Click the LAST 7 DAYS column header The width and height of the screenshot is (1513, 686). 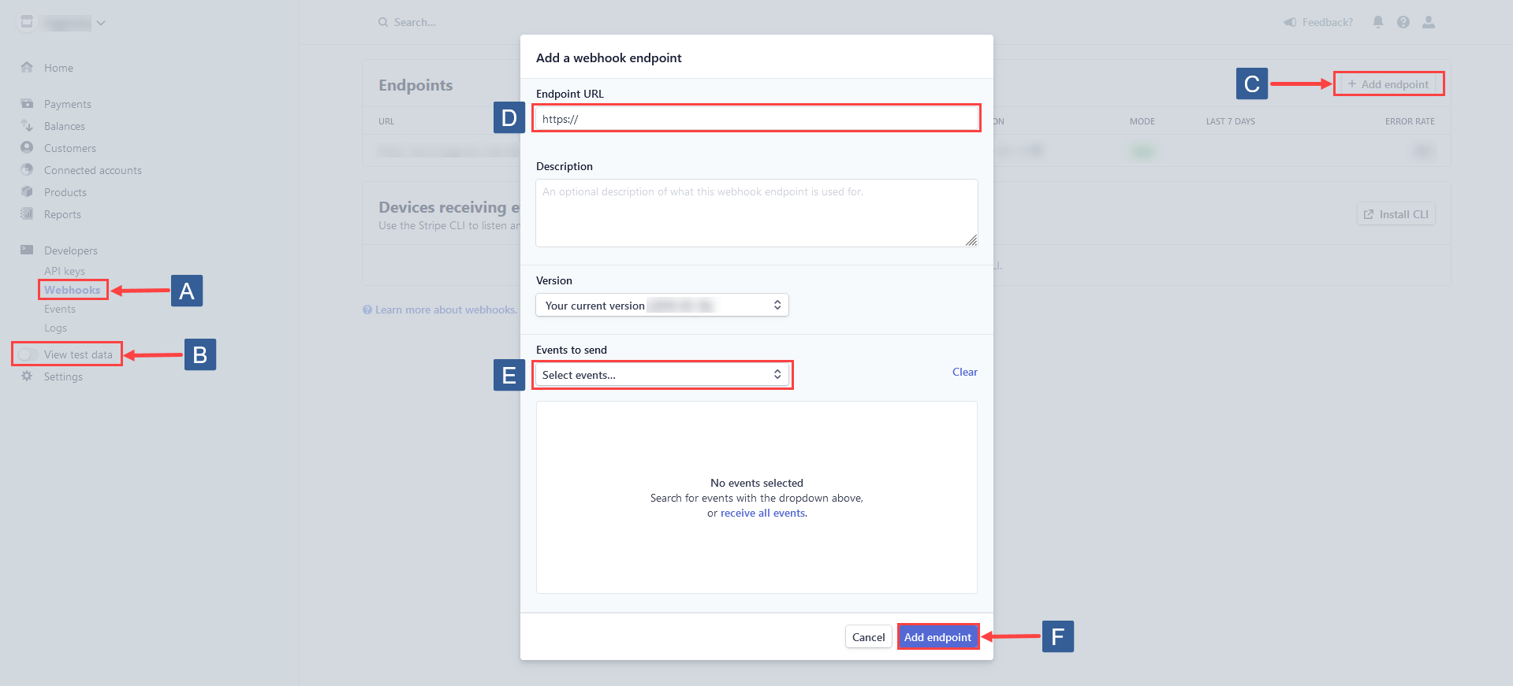click(x=1230, y=121)
